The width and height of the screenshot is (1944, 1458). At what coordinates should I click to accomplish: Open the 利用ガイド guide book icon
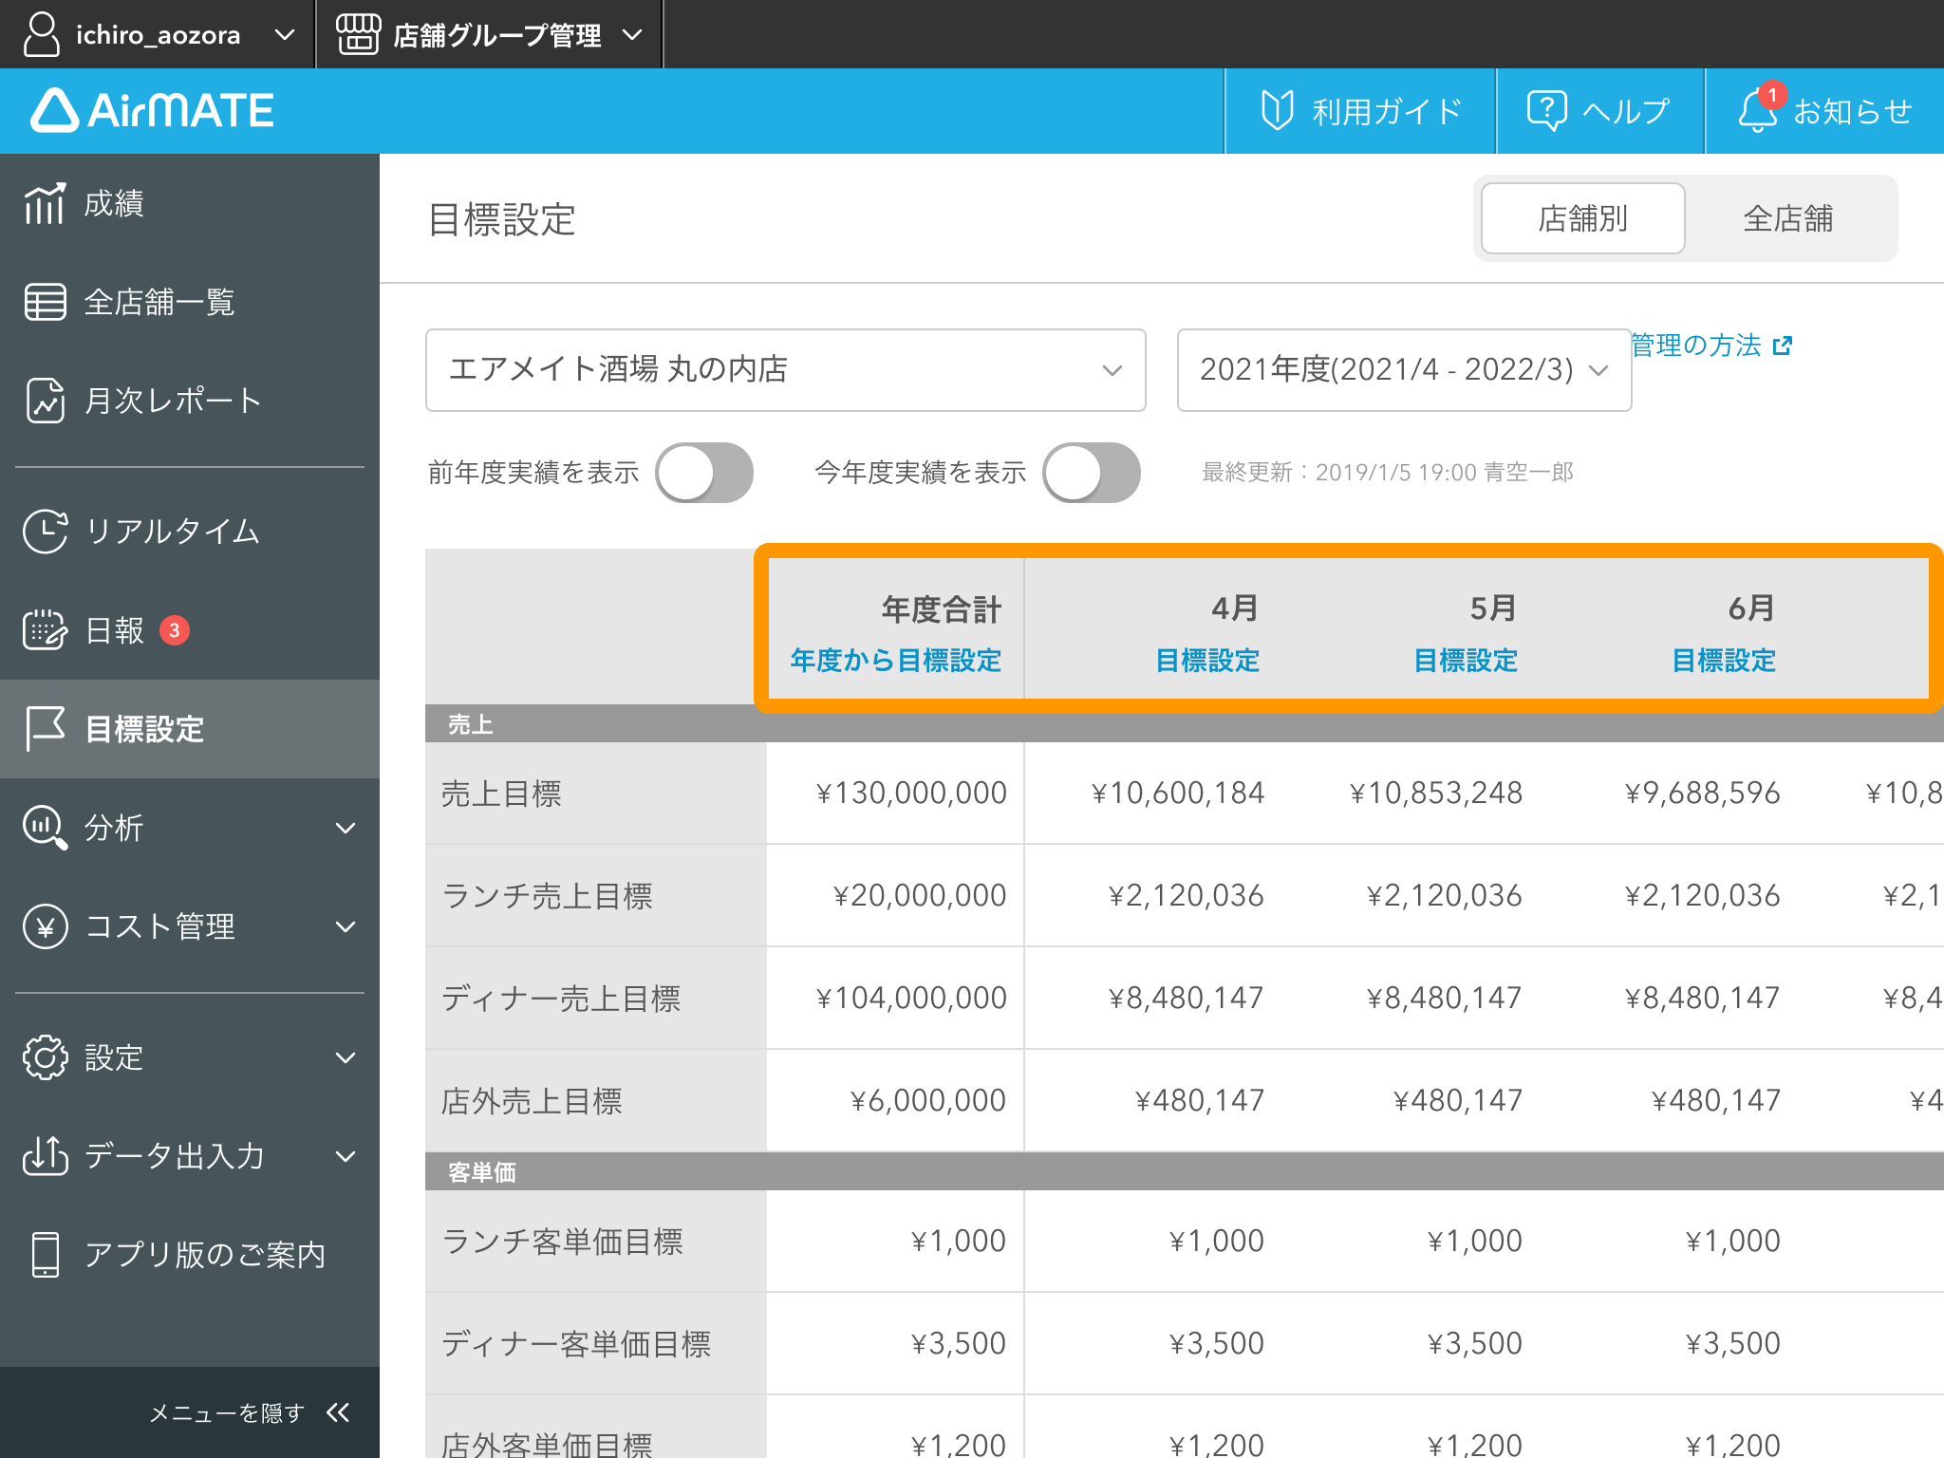point(1277,110)
